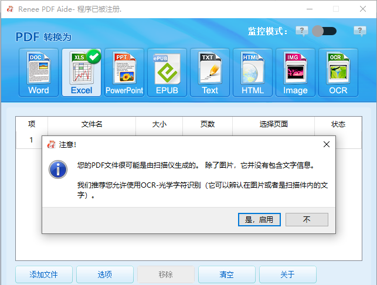The height and width of the screenshot is (285, 377).
Task: Click the 选择页面 column header
Action: point(274,124)
